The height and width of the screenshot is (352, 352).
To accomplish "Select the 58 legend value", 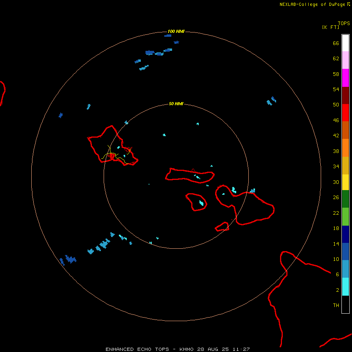I will 336,74.
